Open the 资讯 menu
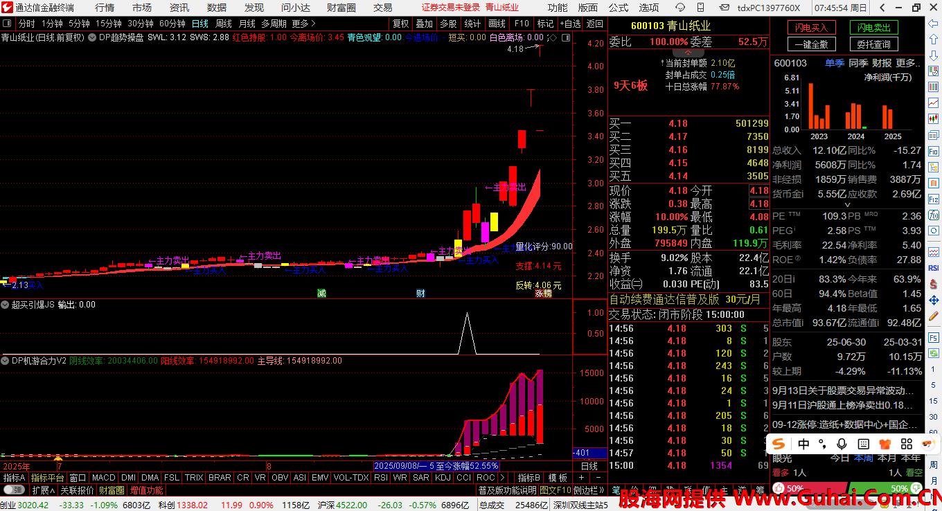The height and width of the screenshot is (511, 942). tap(179, 8)
